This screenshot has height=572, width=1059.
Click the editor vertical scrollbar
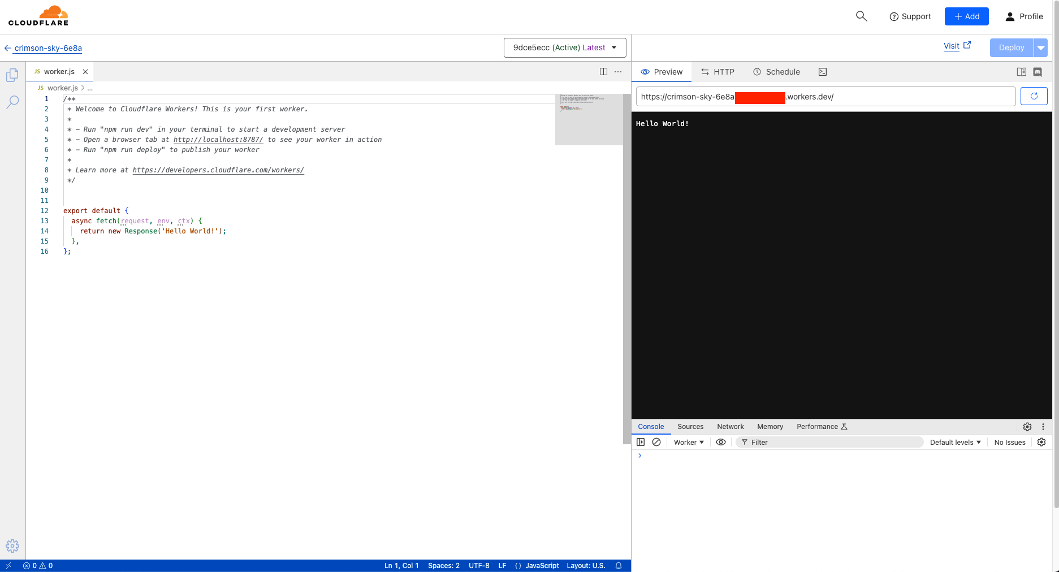626,269
